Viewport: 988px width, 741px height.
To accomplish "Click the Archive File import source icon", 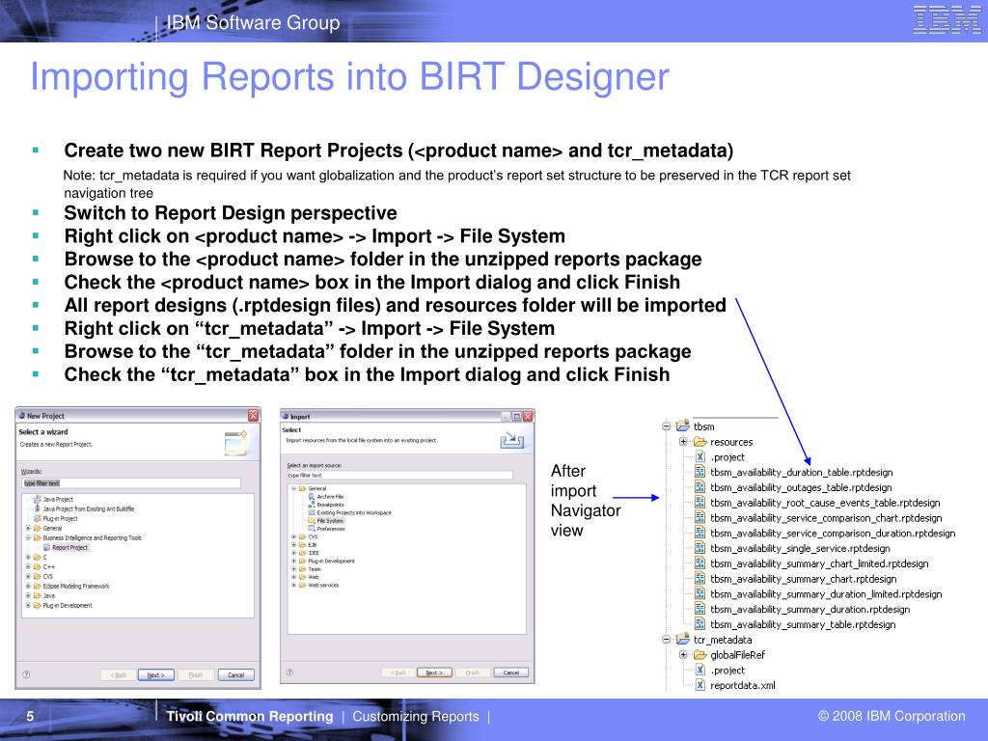I will [312, 497].
